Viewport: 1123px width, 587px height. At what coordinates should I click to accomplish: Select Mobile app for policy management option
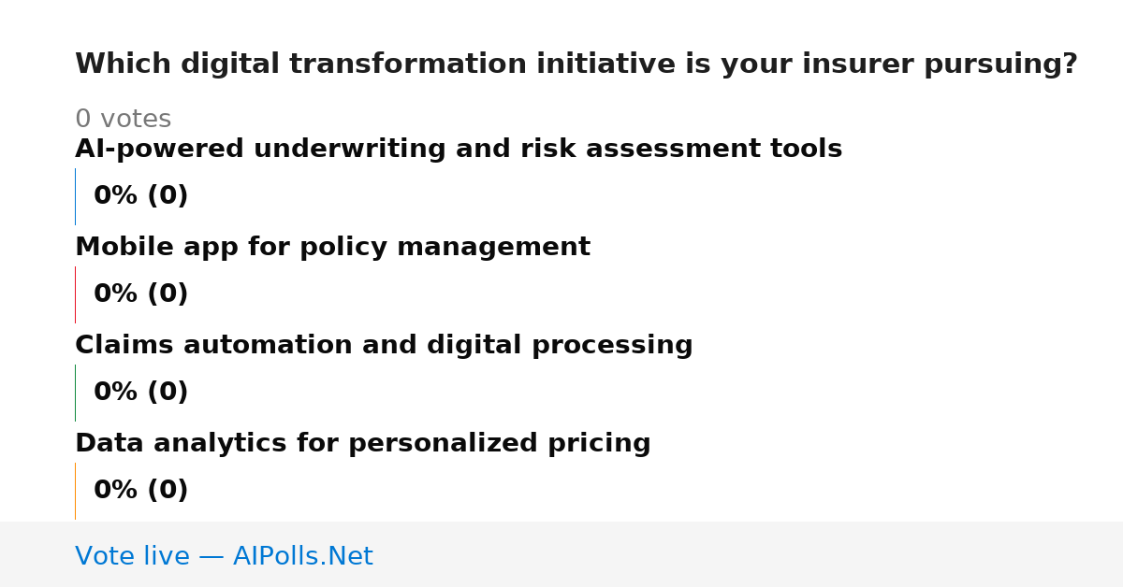(x=332, y=248)
